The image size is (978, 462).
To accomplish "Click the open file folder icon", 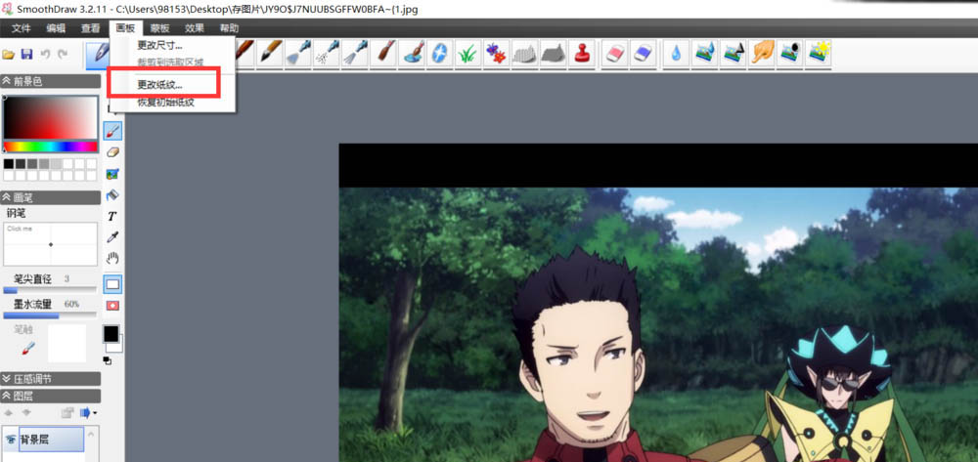I will [x=8, y=54].
